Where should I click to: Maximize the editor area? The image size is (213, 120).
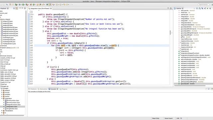[x=171, y=8]
